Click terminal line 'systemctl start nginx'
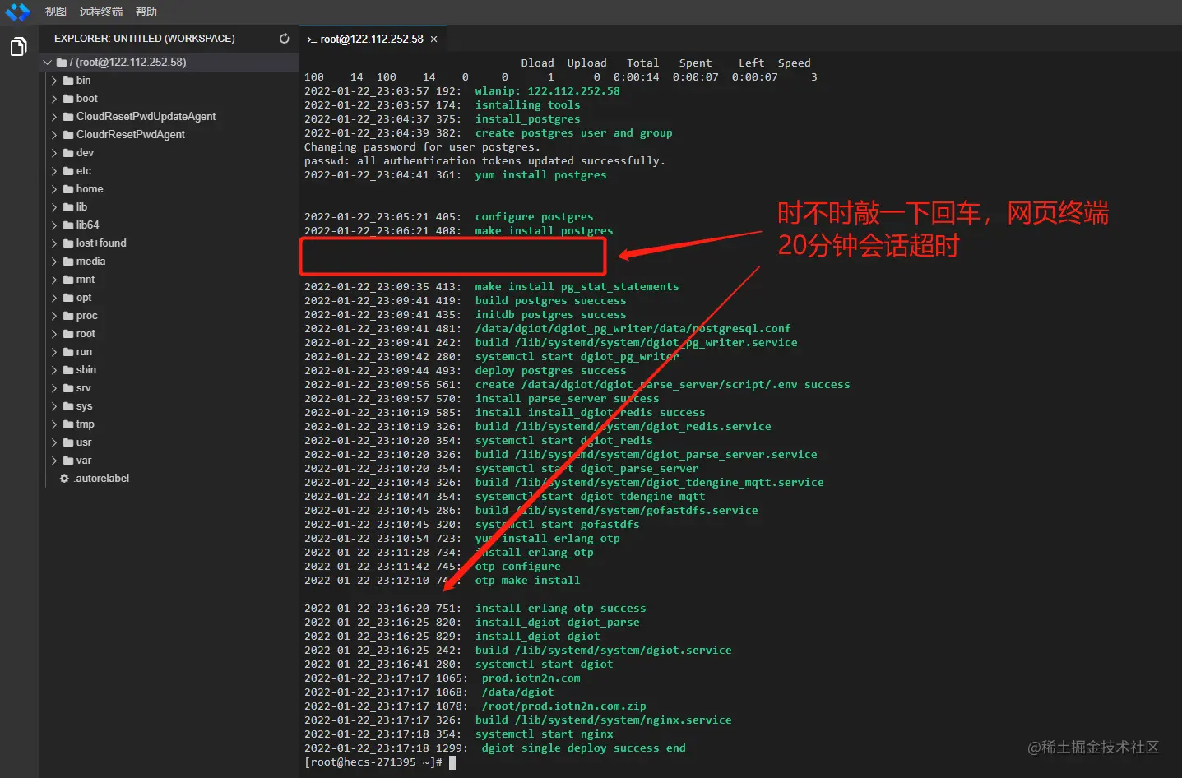 544,734
